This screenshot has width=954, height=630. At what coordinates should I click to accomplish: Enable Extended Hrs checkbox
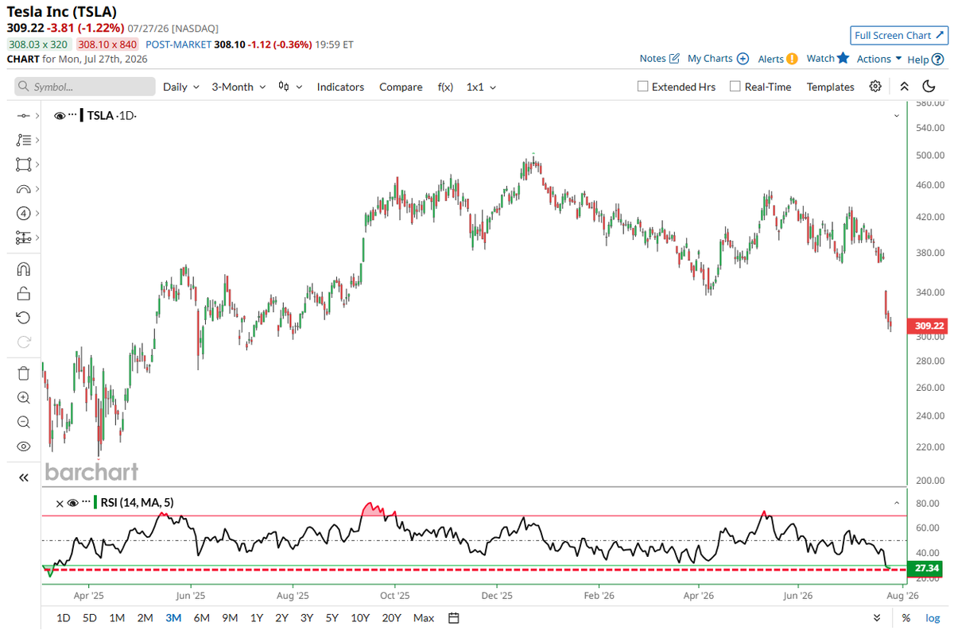tap(643, 87)
